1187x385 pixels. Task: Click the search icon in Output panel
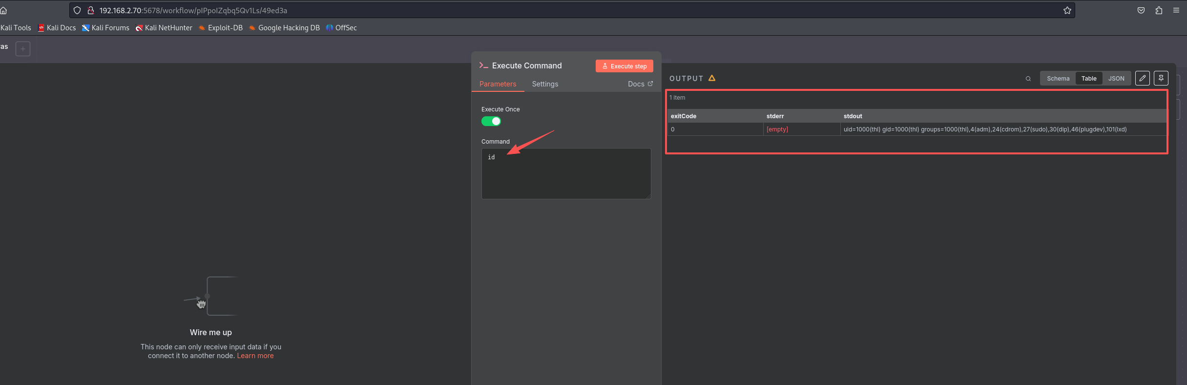pos(1028,79)
